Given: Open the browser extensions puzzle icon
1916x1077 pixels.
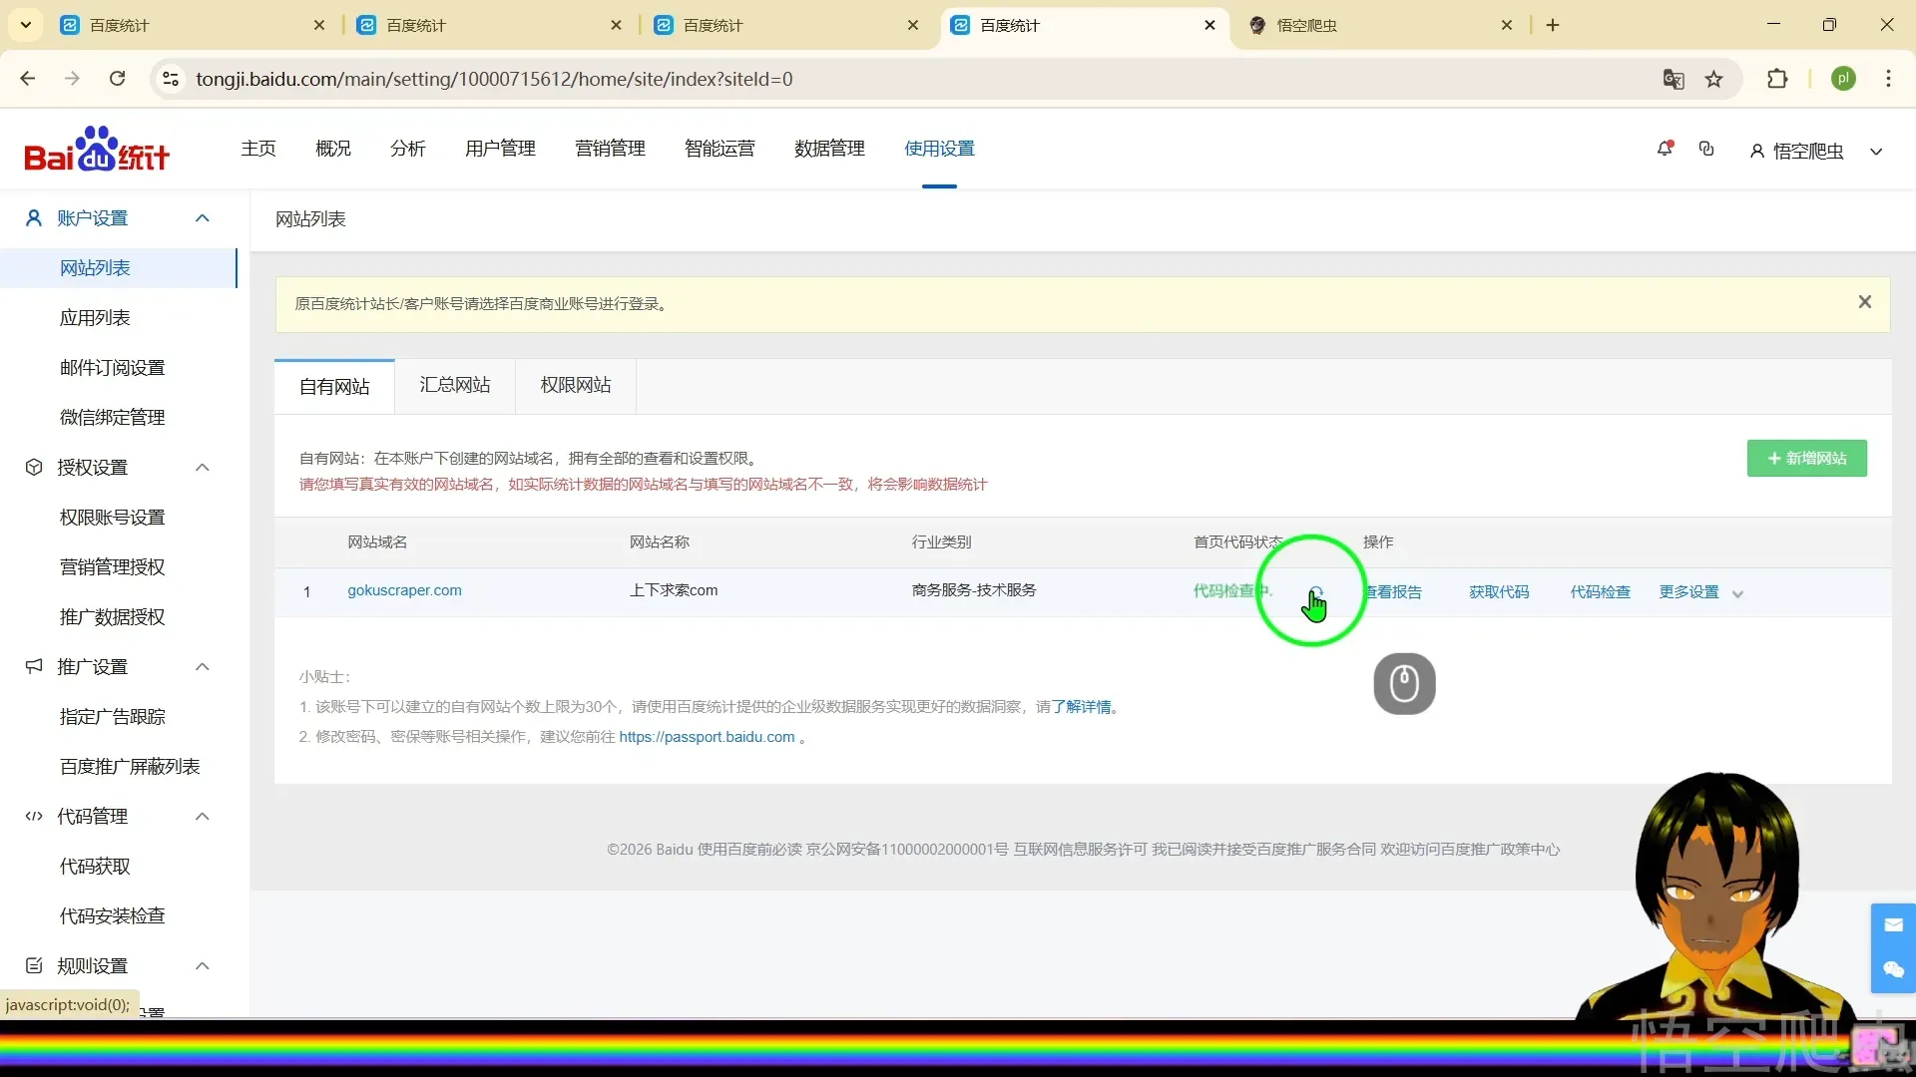Looking at the screenshot, I should coord(1777,79).
